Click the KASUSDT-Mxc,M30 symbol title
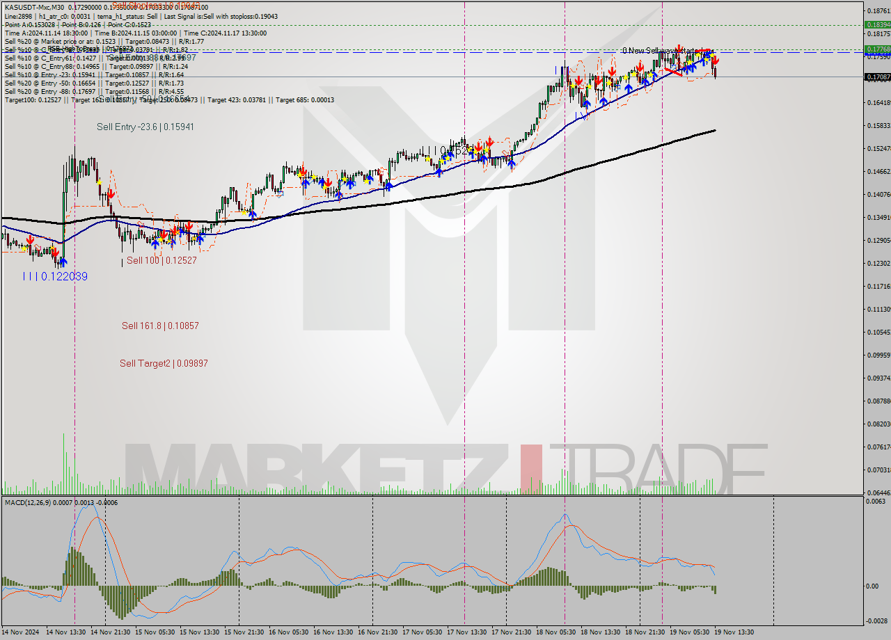The image size is (891, 640). pyautogui.click(x=36, y=6)
